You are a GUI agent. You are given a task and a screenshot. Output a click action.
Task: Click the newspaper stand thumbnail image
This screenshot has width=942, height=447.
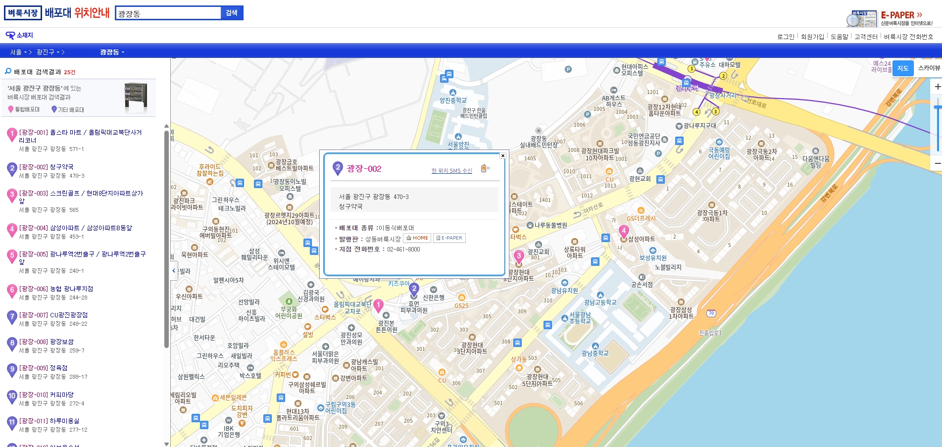[x=136, y=97]
